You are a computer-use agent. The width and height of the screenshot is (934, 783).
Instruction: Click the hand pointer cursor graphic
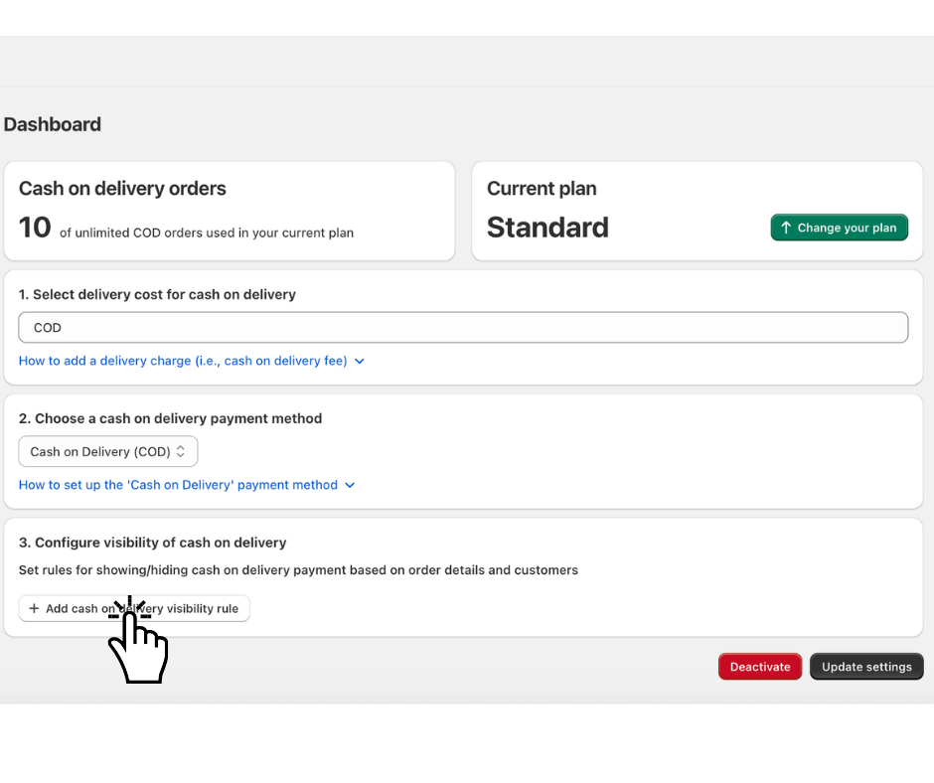(x=137, y=644)
